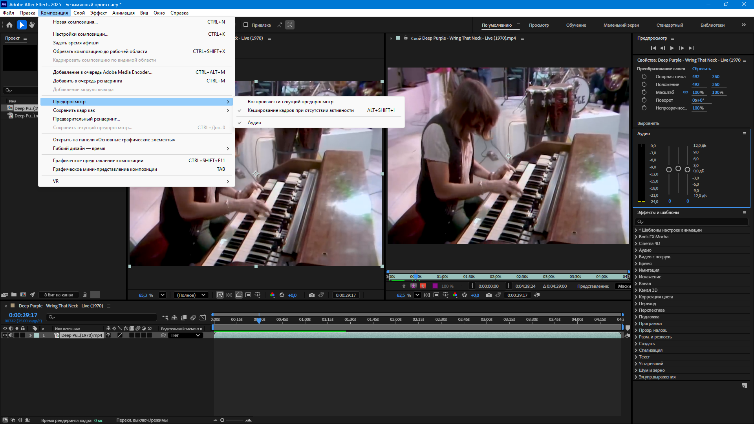Switch to Библиотеки workspace
Image resolution: width=754 pixels, height=424 pixels.
712,25
